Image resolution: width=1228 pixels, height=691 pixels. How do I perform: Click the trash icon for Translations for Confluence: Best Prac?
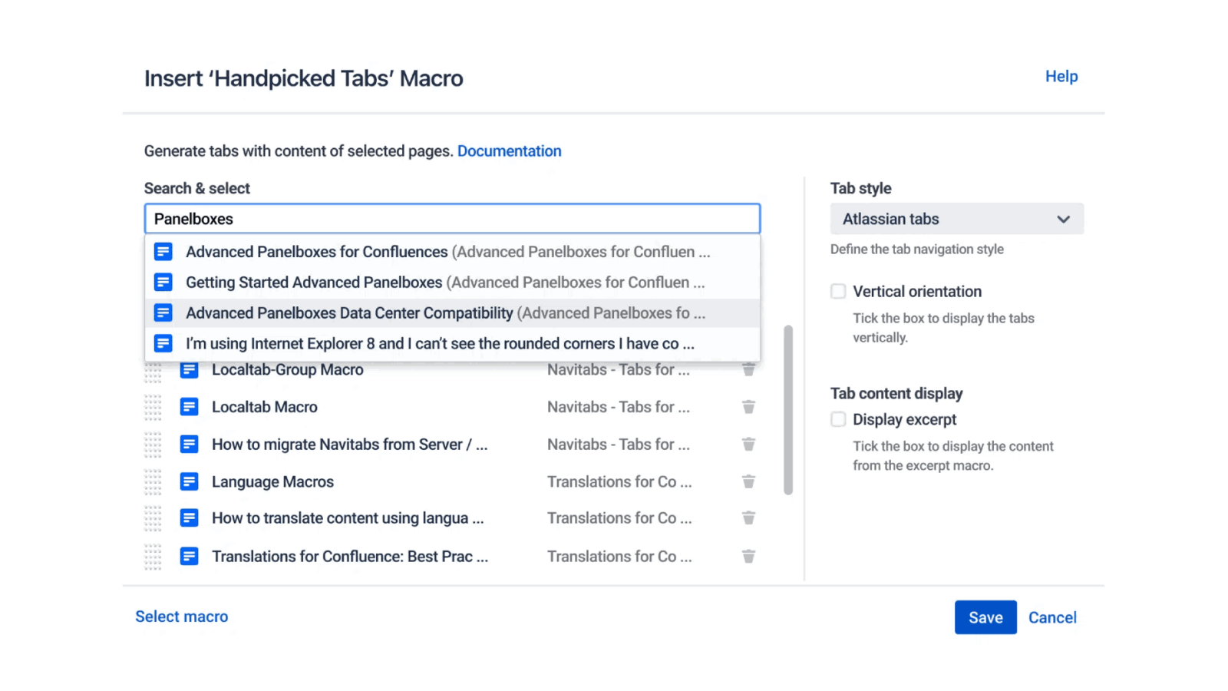(x=748, y=556)
